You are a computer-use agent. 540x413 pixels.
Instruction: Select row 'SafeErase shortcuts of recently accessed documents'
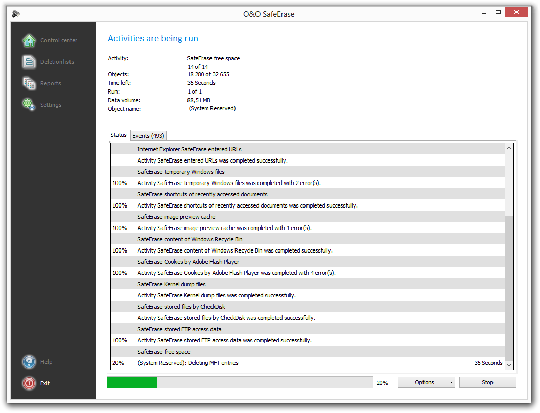(308, 194)
